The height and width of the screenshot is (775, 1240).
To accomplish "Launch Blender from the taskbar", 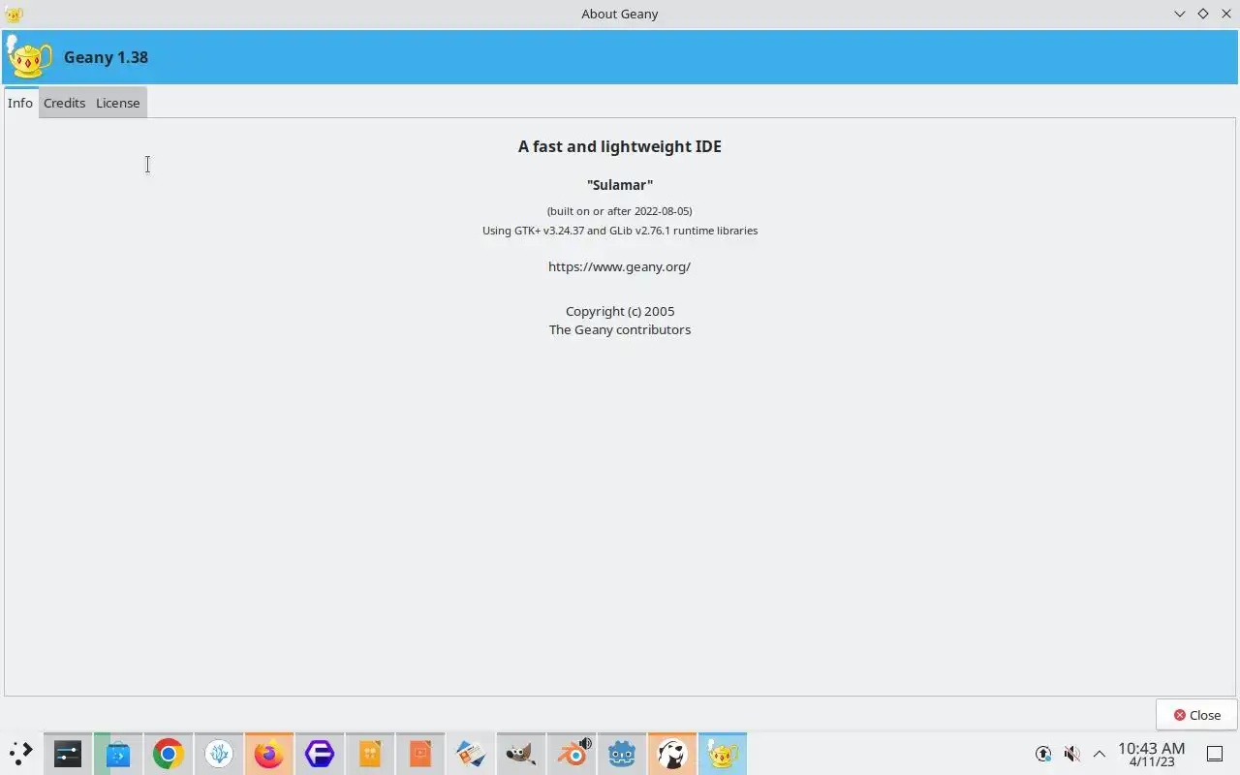I will (x=572, y=754).
